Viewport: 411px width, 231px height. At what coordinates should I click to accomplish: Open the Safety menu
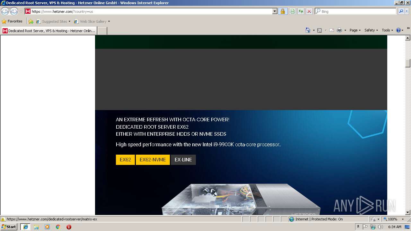pyautogui.click(x=371, y=30)
